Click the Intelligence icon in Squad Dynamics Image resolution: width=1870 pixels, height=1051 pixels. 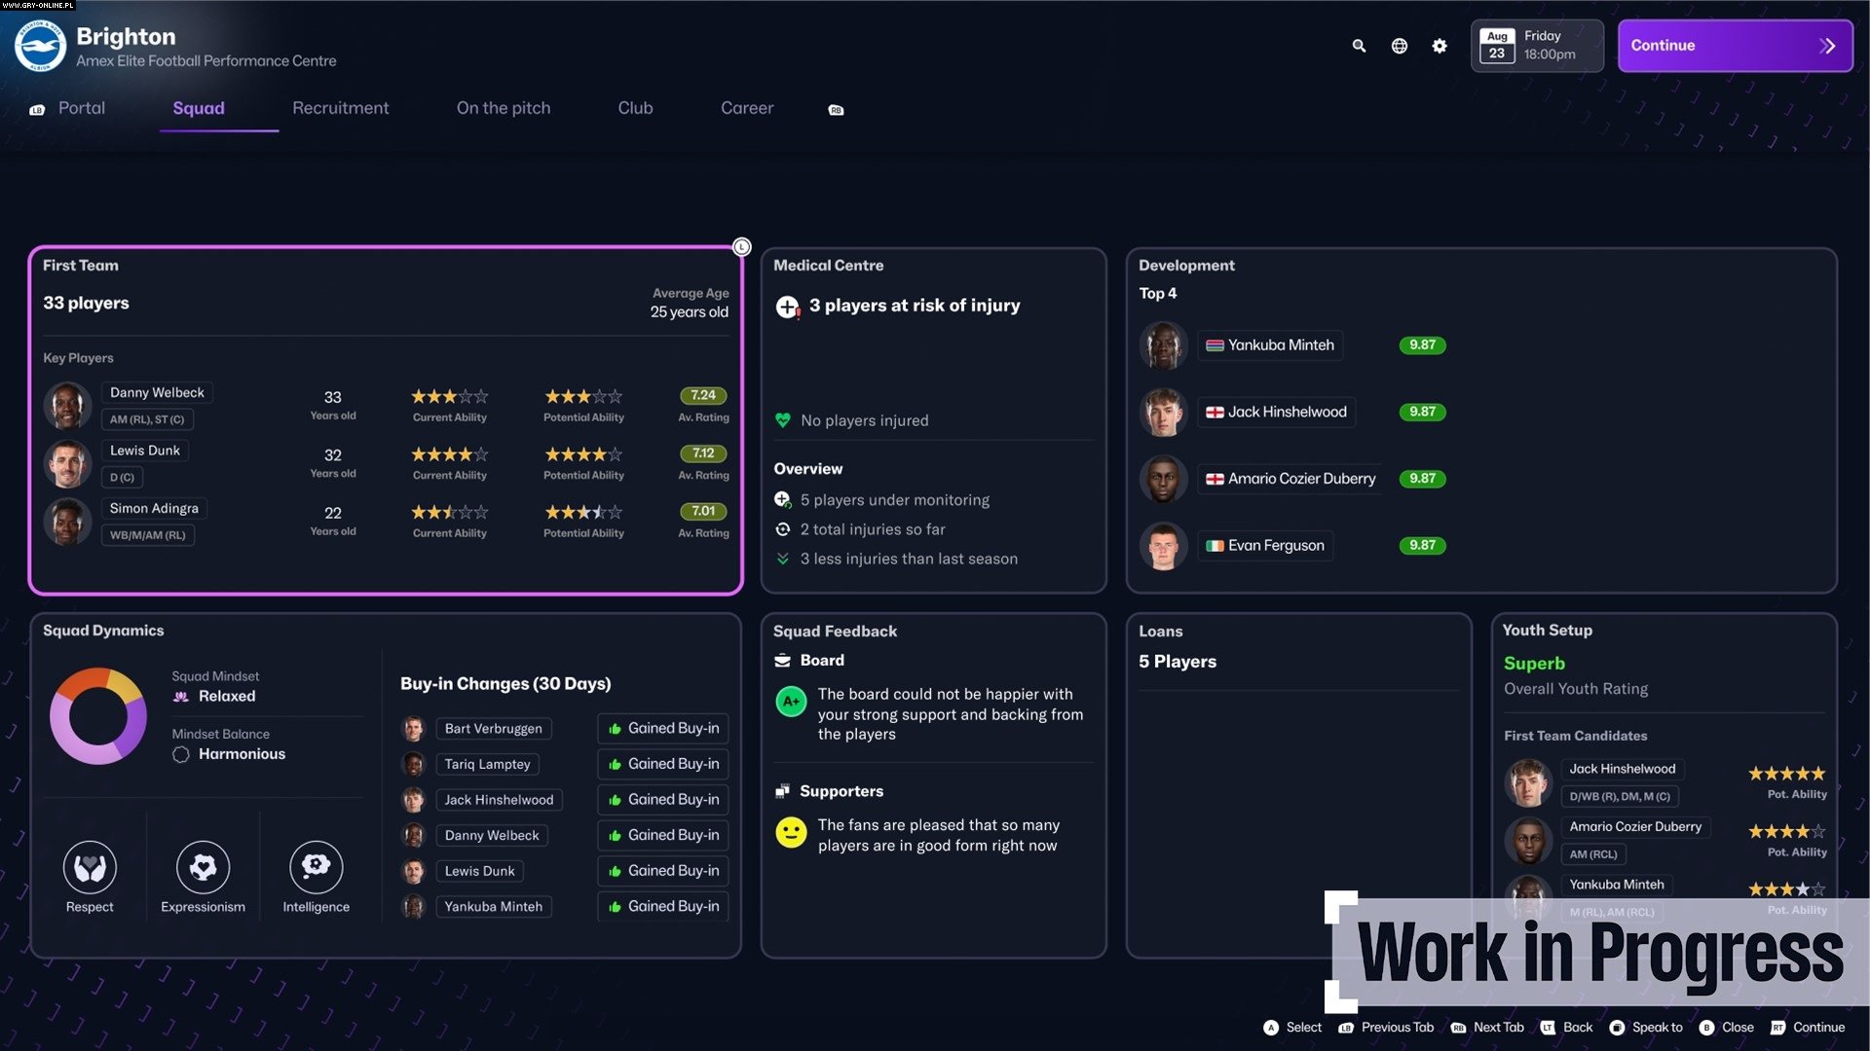coord(316,867)
